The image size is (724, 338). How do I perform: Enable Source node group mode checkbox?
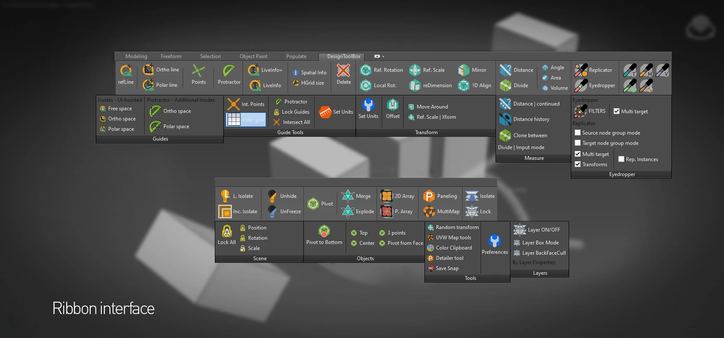pyautogui.click(x=578, y=133)
